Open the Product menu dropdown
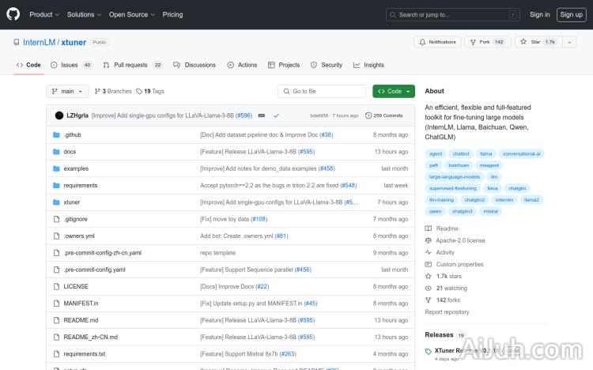 tap(44, 14)
